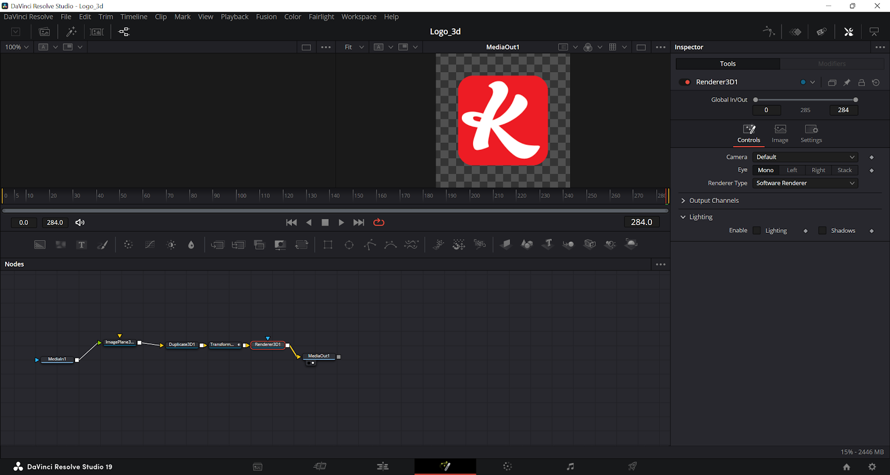The width and height of the screenshot is (890, 475).
Task: Show the Spline editor panel
Action: (769, 32)
